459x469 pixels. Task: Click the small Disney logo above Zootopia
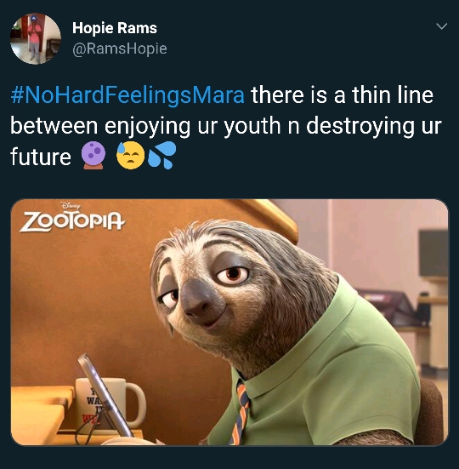71,206
